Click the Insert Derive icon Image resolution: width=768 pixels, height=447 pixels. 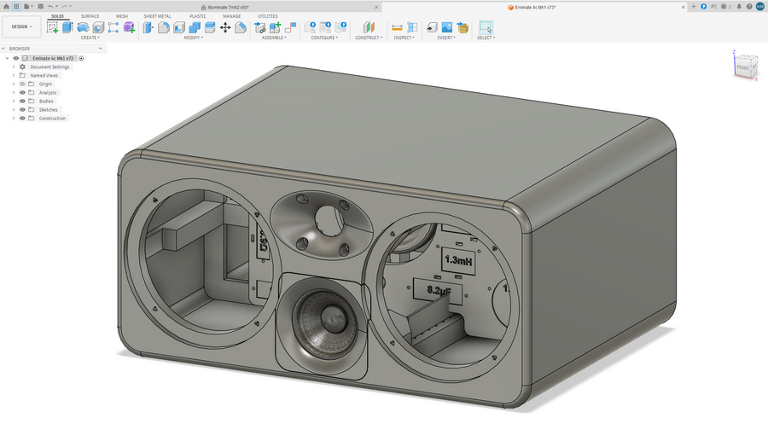pyautogui.click(x=432, y=27)
